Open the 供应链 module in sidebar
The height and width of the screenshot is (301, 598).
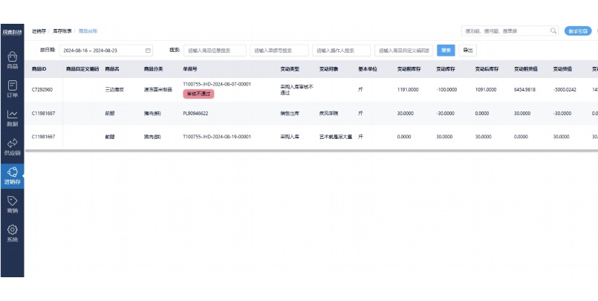point(12,147)
